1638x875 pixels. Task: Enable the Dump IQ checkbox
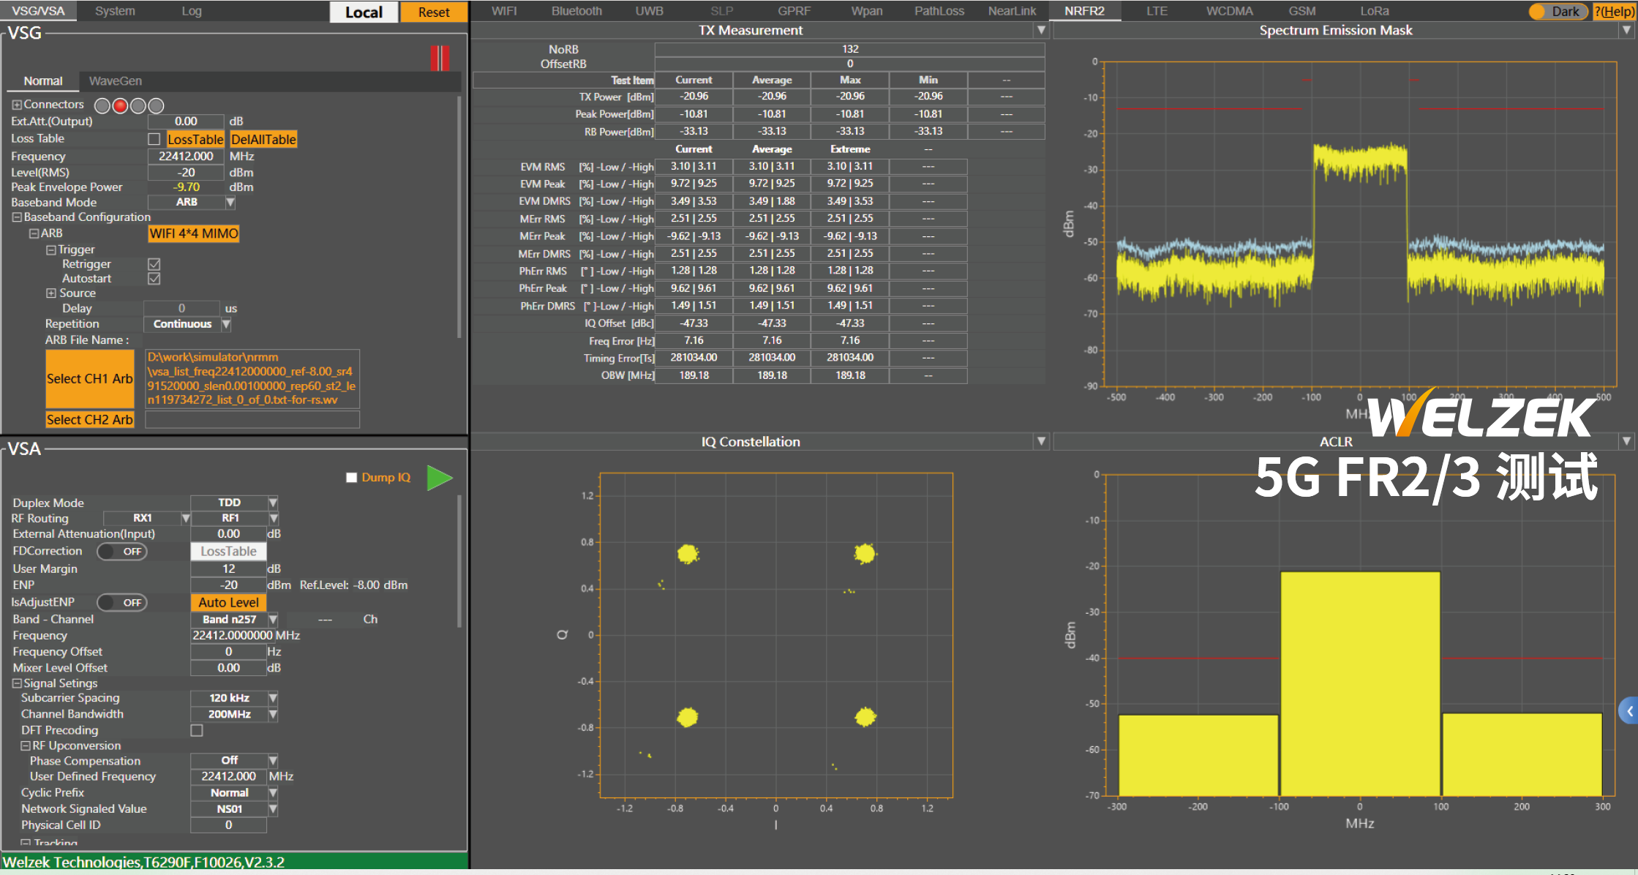(352, 477)
